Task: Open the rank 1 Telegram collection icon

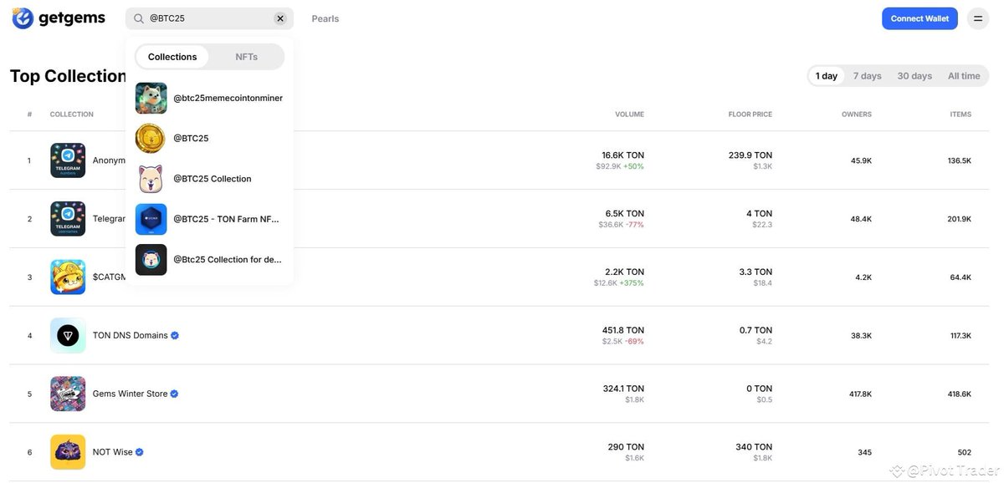Action: point(68,160)
